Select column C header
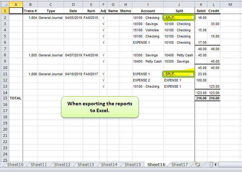 [51, 4]
